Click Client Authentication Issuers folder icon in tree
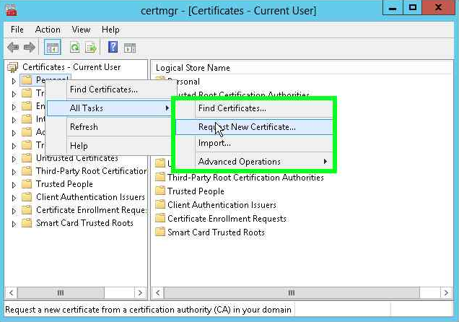This screenshot has width=459, height=322. [x=27, y=197]
